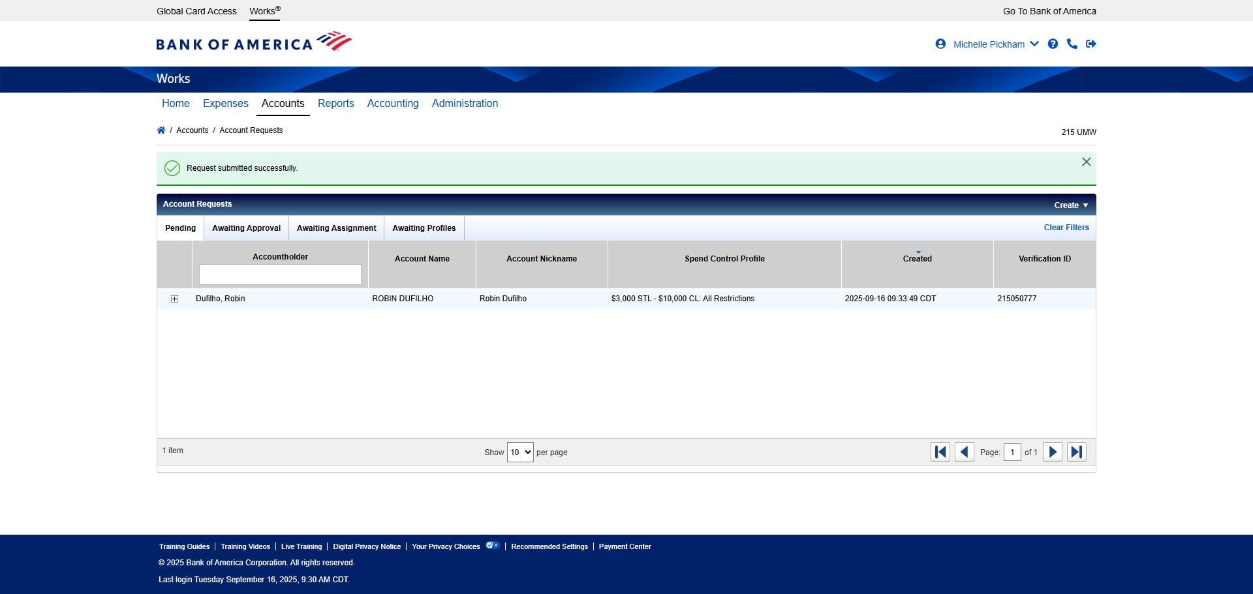
Task: Open the Training Guides footer link
Action: 184,546
